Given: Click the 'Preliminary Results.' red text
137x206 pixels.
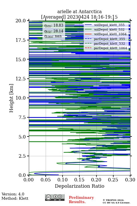Looking at the screenshot, I should pos(81,199).
